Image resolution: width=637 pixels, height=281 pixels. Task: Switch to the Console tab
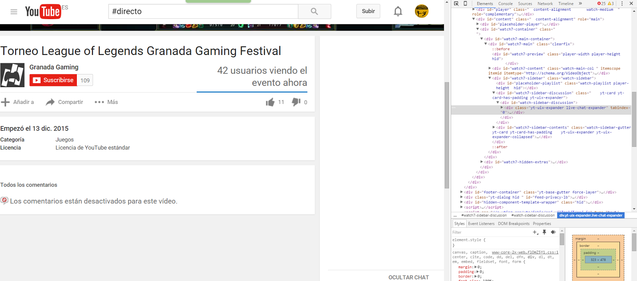[x=505, y=4]
